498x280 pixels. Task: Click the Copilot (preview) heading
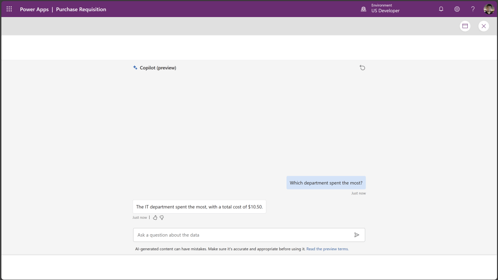point(158,68)
